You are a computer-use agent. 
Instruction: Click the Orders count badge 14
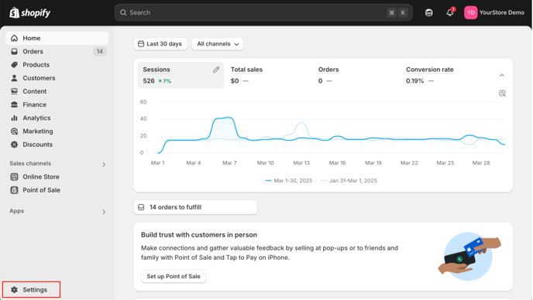(x=100, y=52)
